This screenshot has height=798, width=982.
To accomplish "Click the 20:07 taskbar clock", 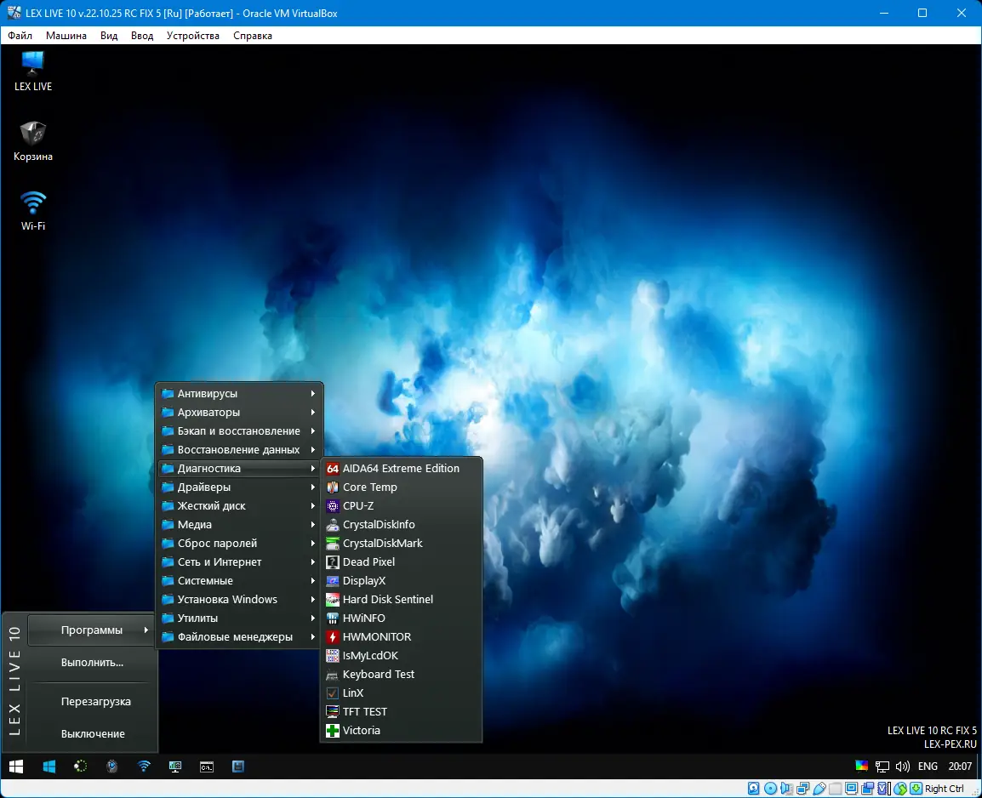I will (x=960, y=766).
